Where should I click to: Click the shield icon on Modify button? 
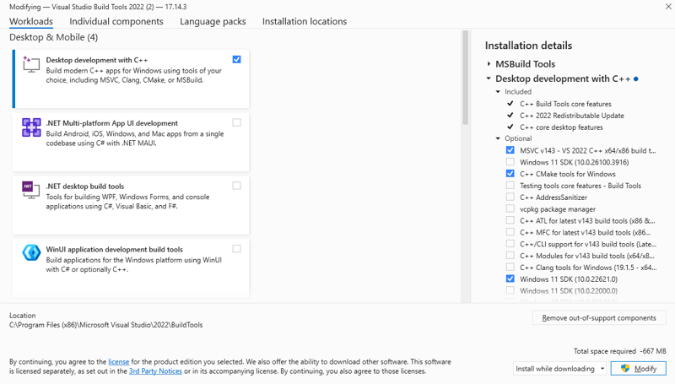(x=625, y=369)
